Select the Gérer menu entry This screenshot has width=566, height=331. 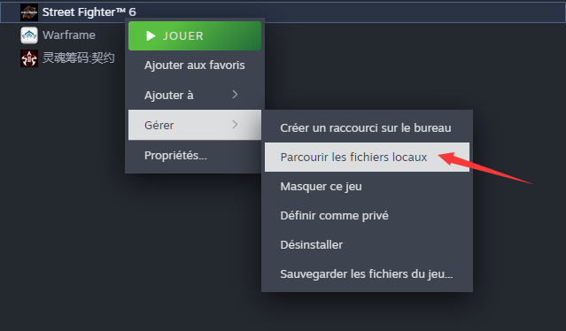[x=195, y=125]
